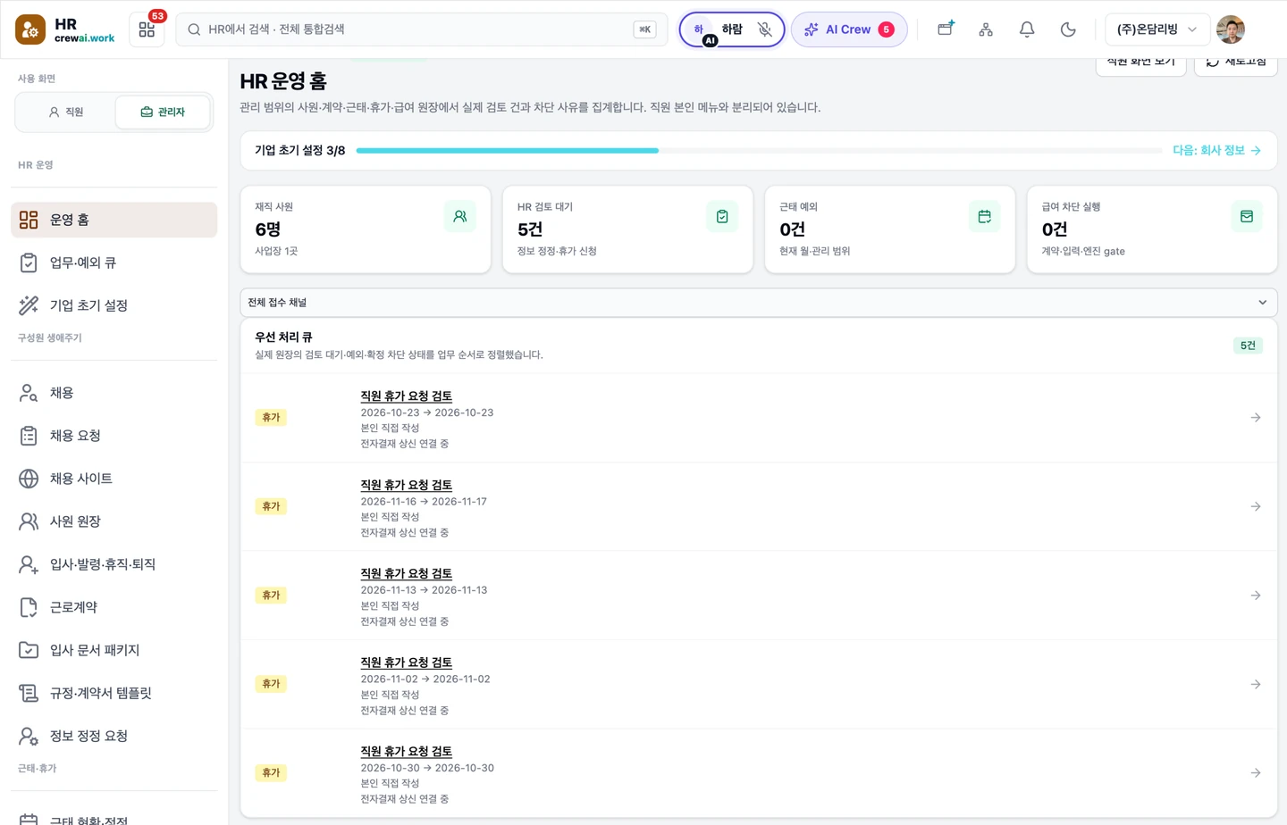Click the 근로계약 document icon
This screenshot has width=1287, height=825.
point(29,607)
